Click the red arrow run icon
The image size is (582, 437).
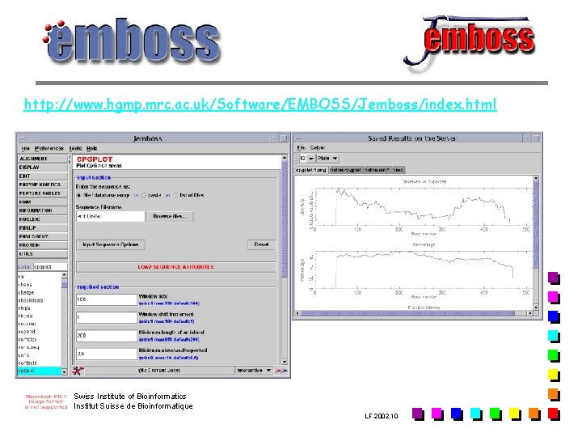coord(281,371)
